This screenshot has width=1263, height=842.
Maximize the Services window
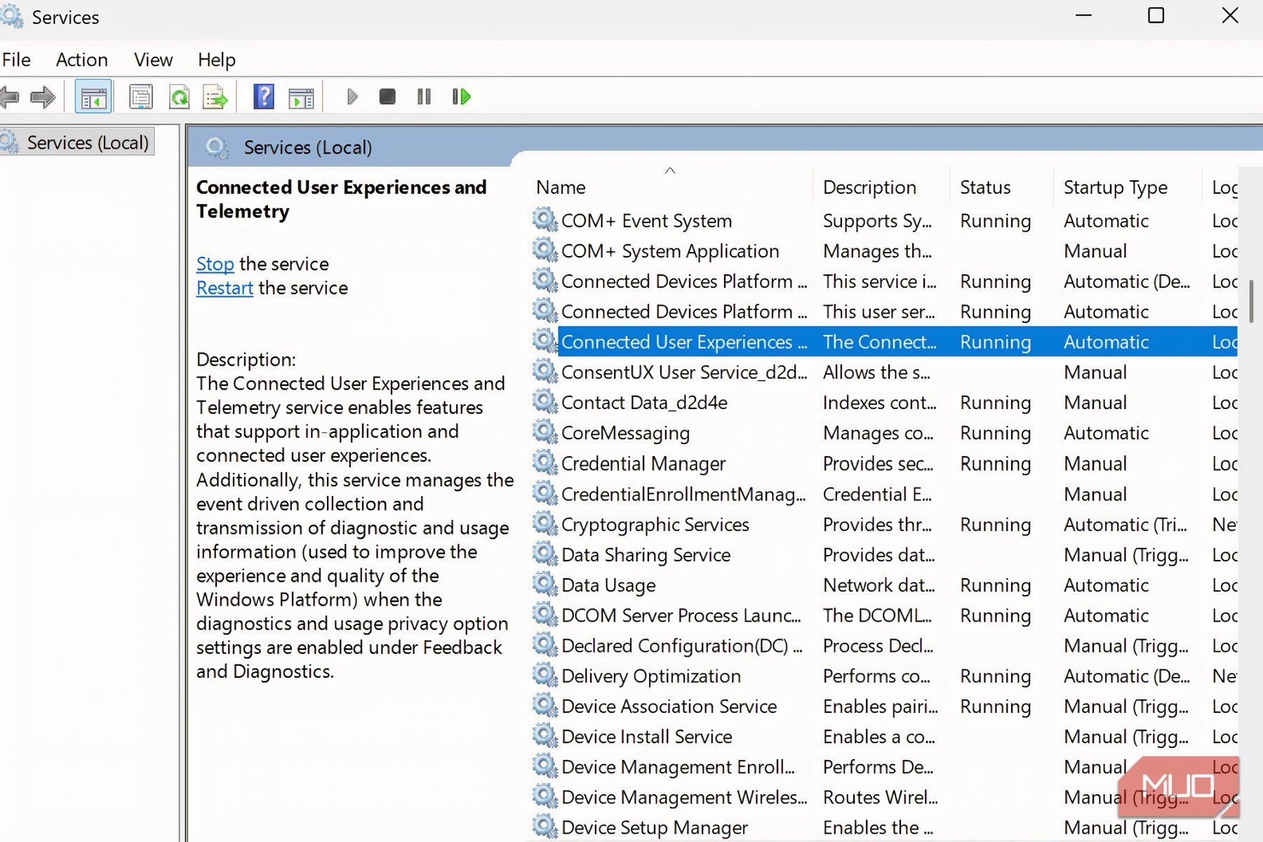1156,15
